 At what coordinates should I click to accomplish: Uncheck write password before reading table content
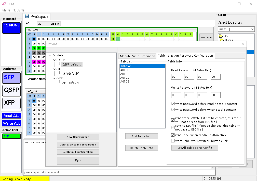[x=173, y=104]
